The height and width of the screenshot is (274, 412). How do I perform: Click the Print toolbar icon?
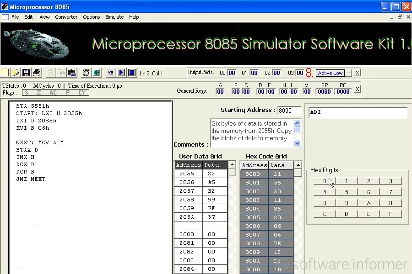[x=37, y=73]
